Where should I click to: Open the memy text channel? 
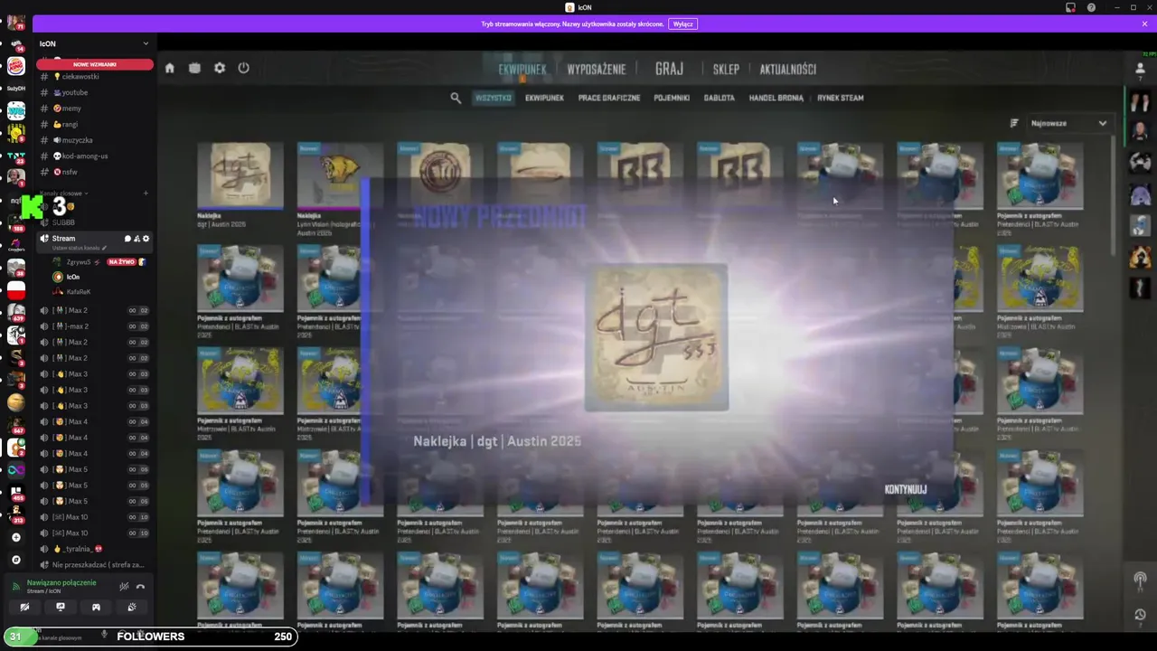click(x=95, y=108)
